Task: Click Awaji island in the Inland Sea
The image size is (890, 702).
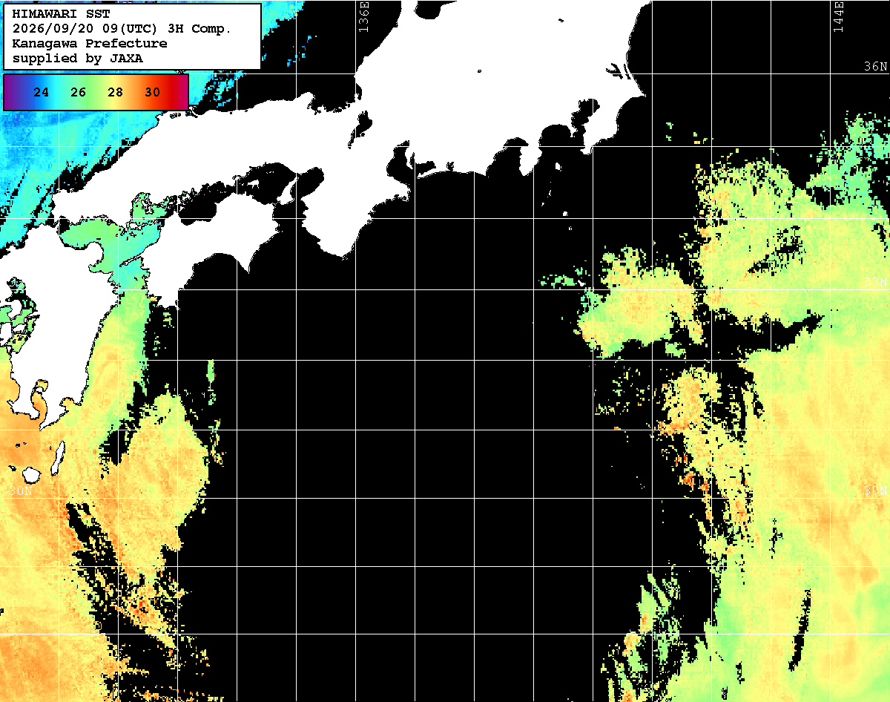Action: (289, 191)
